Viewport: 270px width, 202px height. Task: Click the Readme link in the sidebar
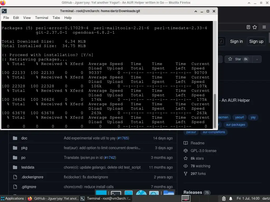tap(197, 143)
